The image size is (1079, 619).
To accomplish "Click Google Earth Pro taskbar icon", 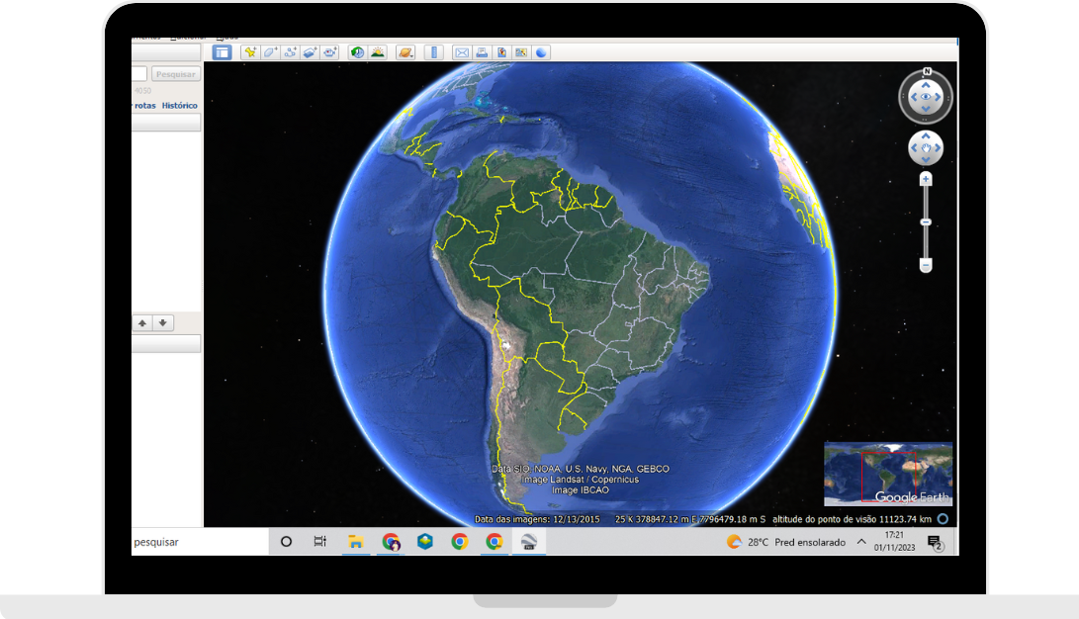I will pyautogui.click(x=528, y=542).
